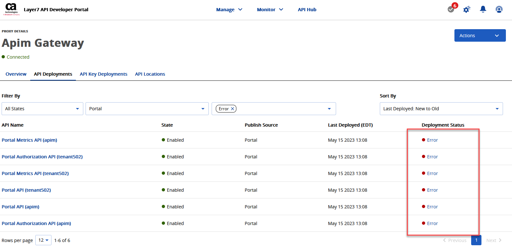Open the notifications bell
Screen dimensions: 512x251
tap(483, 9)
